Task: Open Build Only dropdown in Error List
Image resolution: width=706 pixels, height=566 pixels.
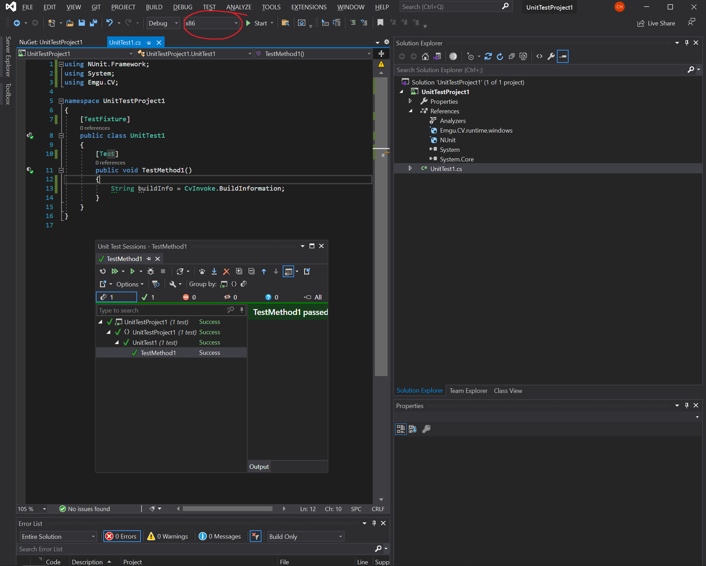Action: [x=305, y=536]
